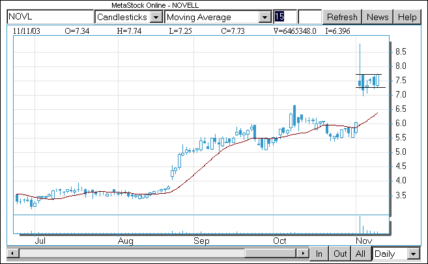Image resolution: width=428 pixels, height=264 pixels.
Task: Click the Nov month label
Action: tap(364, 241)
